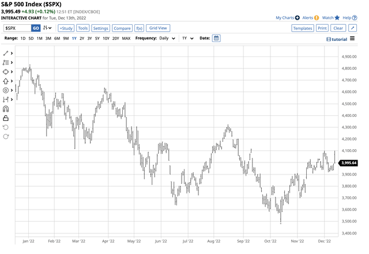This screenshot has width=369, height=254.
Task: Select the 10Y range
Action: coord(106,39)
